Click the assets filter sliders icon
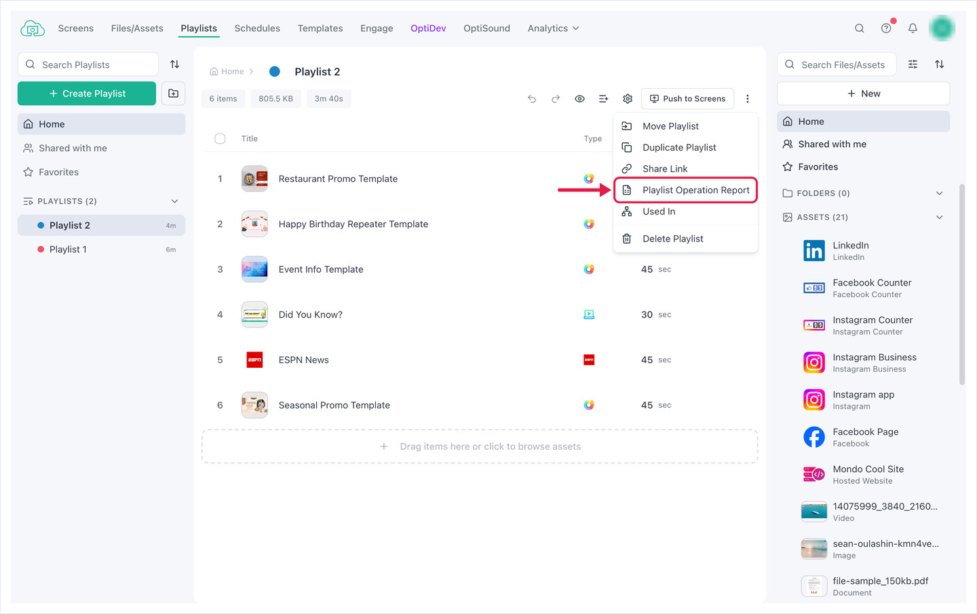The width and height of the screenshot is (977, 614). (913, 64)
